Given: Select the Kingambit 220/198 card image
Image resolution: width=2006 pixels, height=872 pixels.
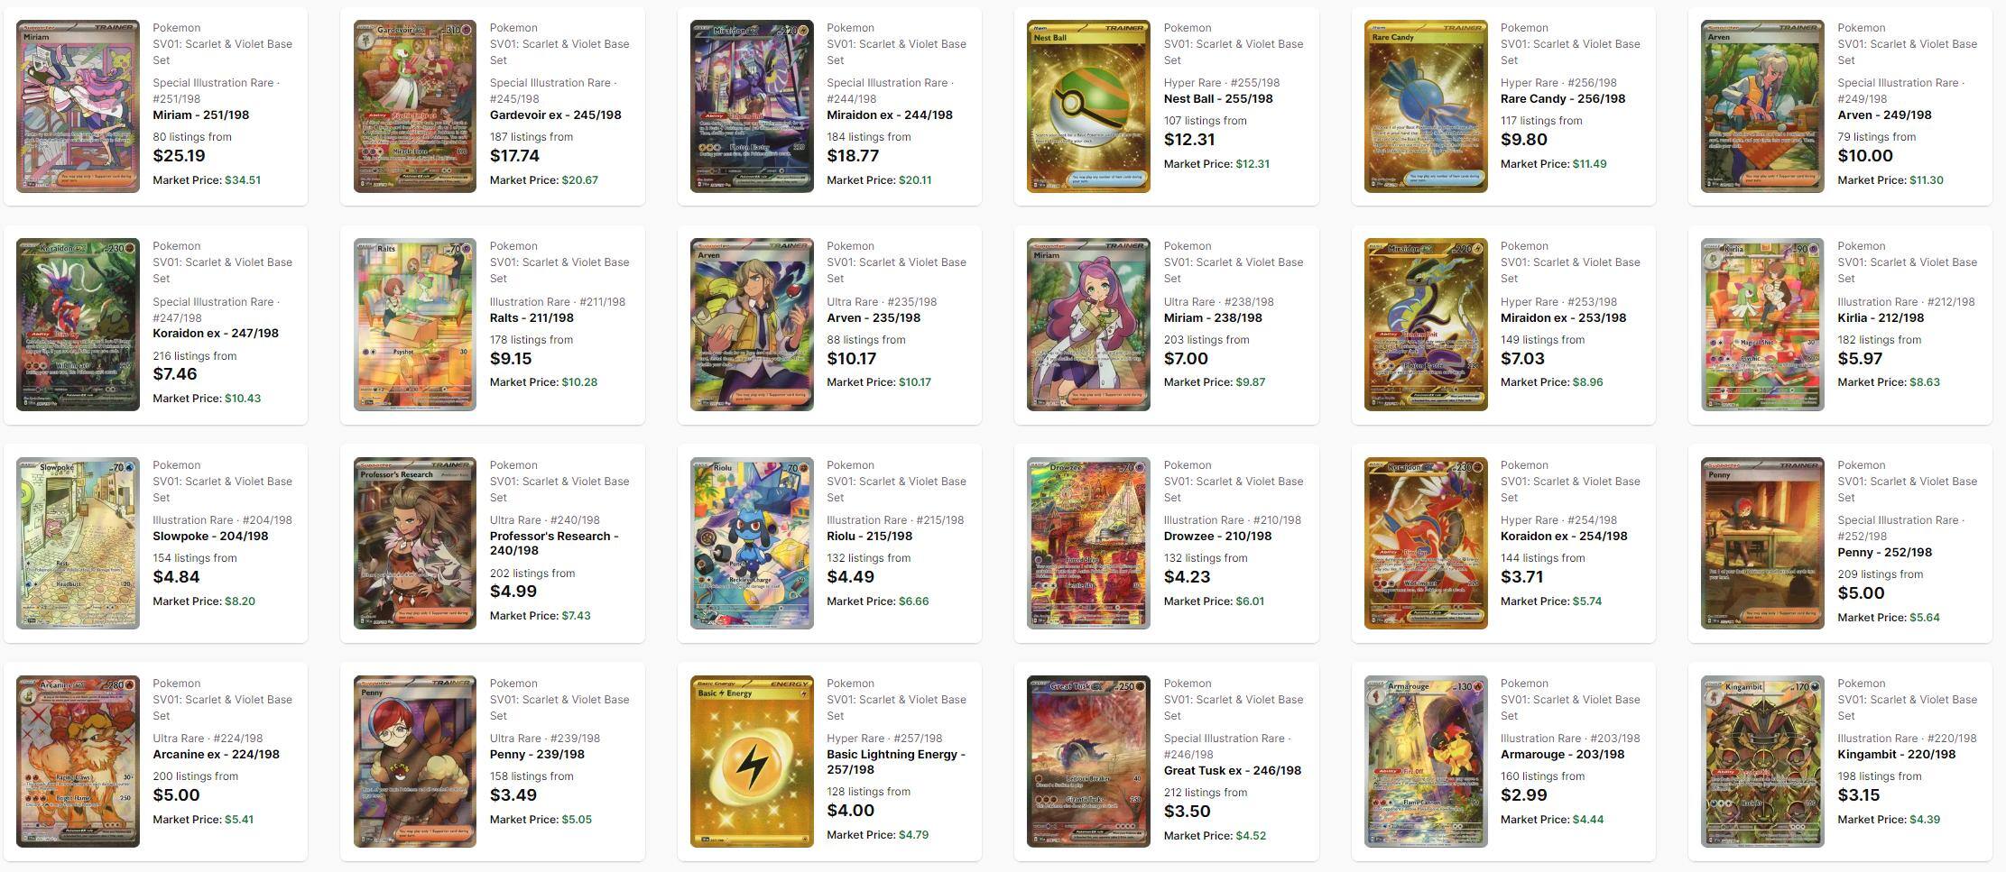Looking at the screenshot, I should coord(1761,761).
